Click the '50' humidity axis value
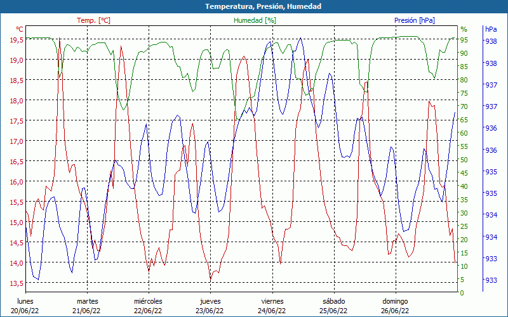This screenshot has height=317, width=508. pyautogui.click(x=464, y=160)
